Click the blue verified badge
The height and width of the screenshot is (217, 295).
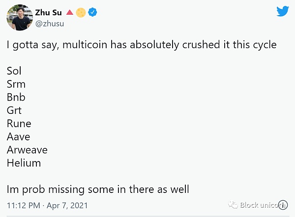coord(92,12)
